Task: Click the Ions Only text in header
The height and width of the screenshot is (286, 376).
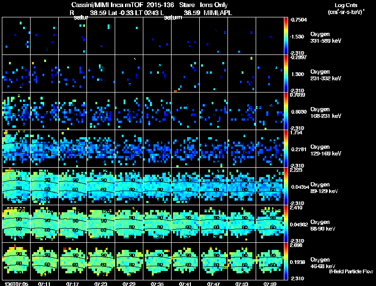Action: 214,5
